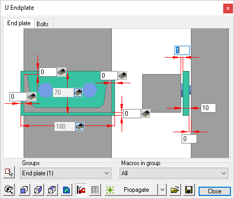Screen dimensions: 234x199
Task: Toggle the red forklift collision-check button
Action: click(x=81, y=190)
